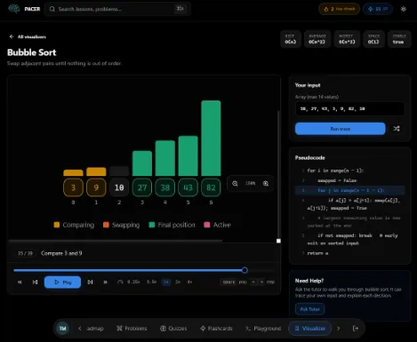The width and height of the screenshot is (417, 342).
Task: Open the Playground nav tab
Action: click(x=263, y=329)
